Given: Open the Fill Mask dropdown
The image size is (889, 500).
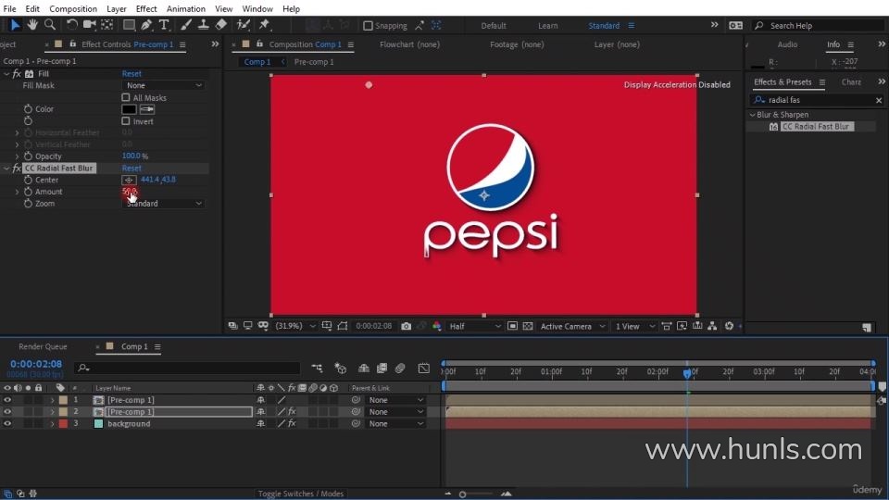Looking at the screenshot, I should tap(163, 85).
